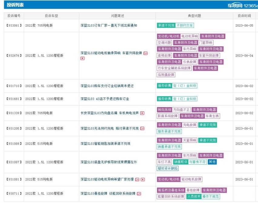Image resolution: width=258 pixels, height=203 pixels.
Task: Click the 天窗异响 tag
Action: click(x=190, y=140)
